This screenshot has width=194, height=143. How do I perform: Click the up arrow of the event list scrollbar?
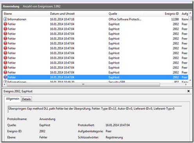tap(190, 13)
